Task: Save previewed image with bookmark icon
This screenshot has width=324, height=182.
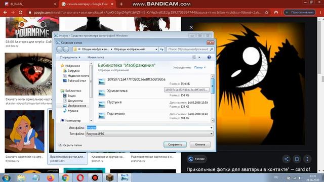Action: point(297,159)
